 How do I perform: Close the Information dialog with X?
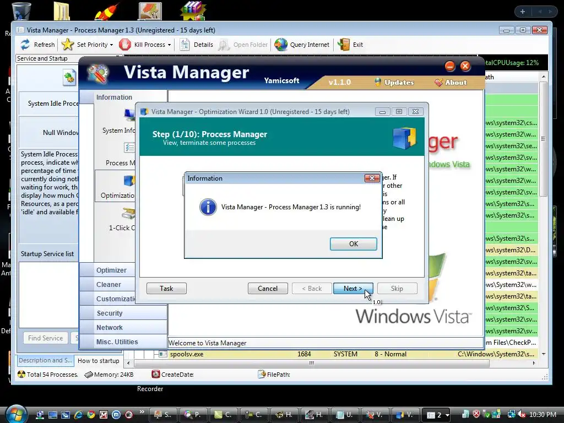372,178
